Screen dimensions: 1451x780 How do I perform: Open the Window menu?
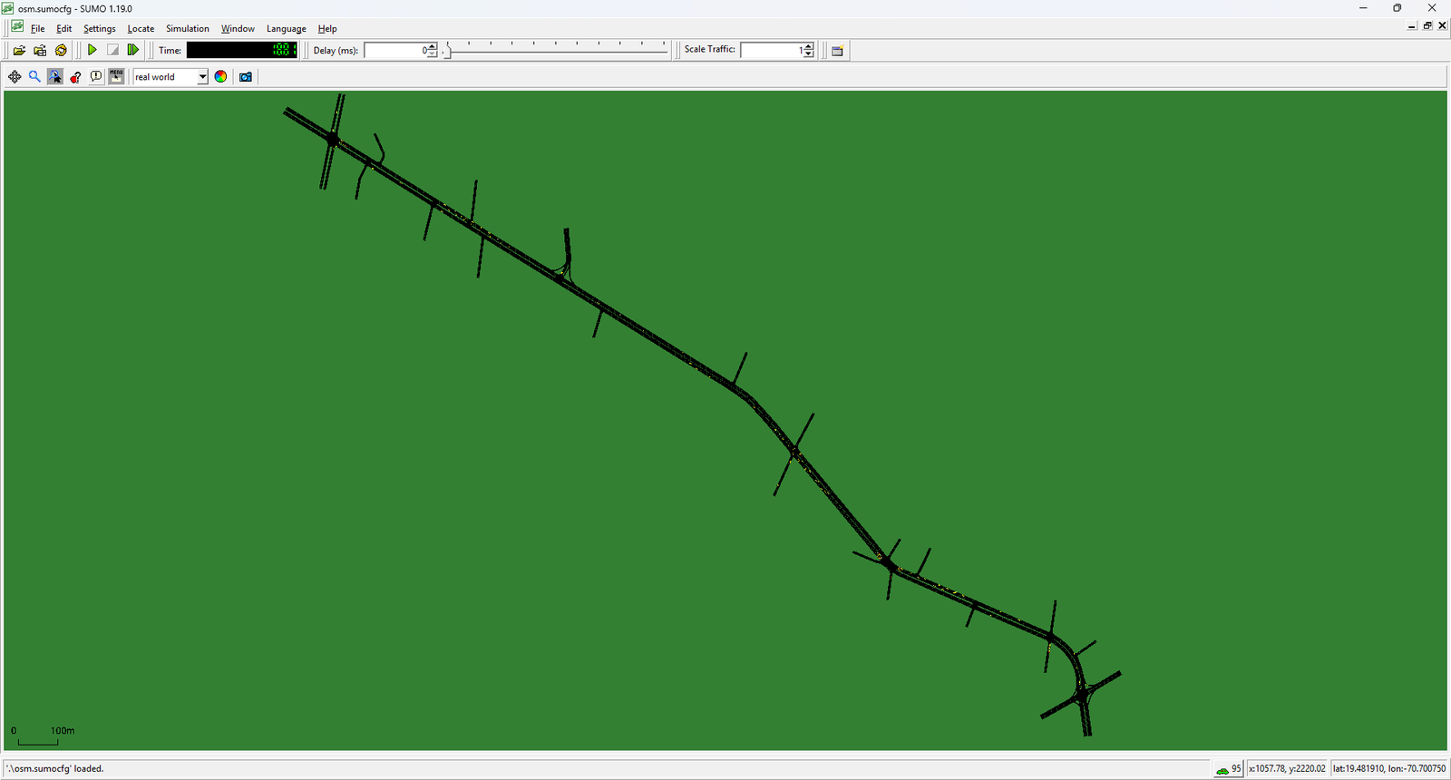pos(238,29)
